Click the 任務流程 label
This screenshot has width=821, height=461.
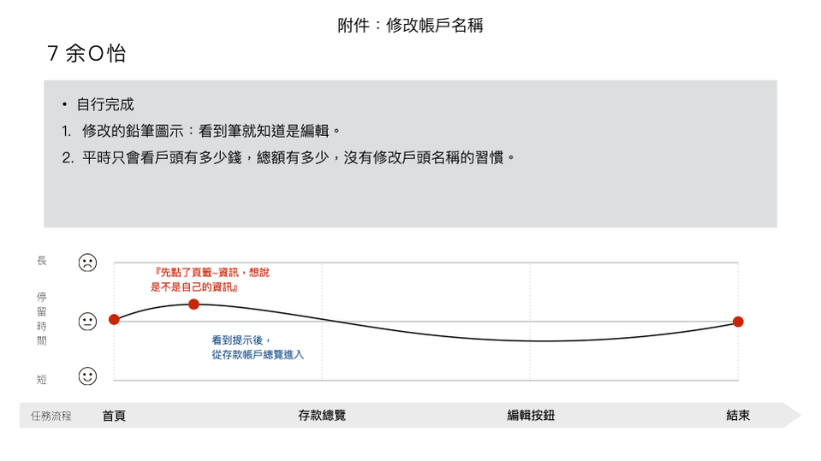coord(51,416)
